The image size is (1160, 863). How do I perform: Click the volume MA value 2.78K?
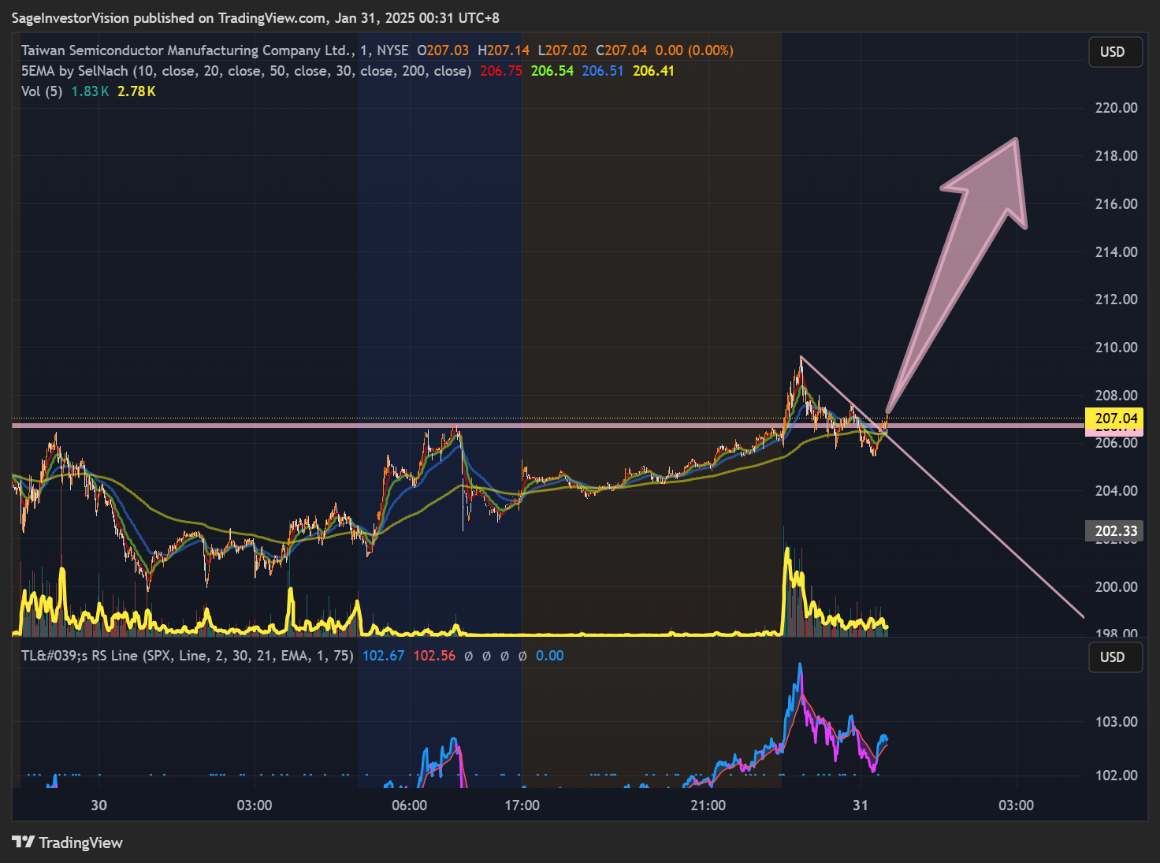click(136, 91)
